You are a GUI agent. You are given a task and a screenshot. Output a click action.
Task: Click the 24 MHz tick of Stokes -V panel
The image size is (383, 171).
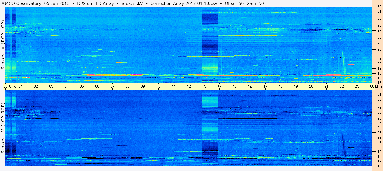click(x=379, y=45)
